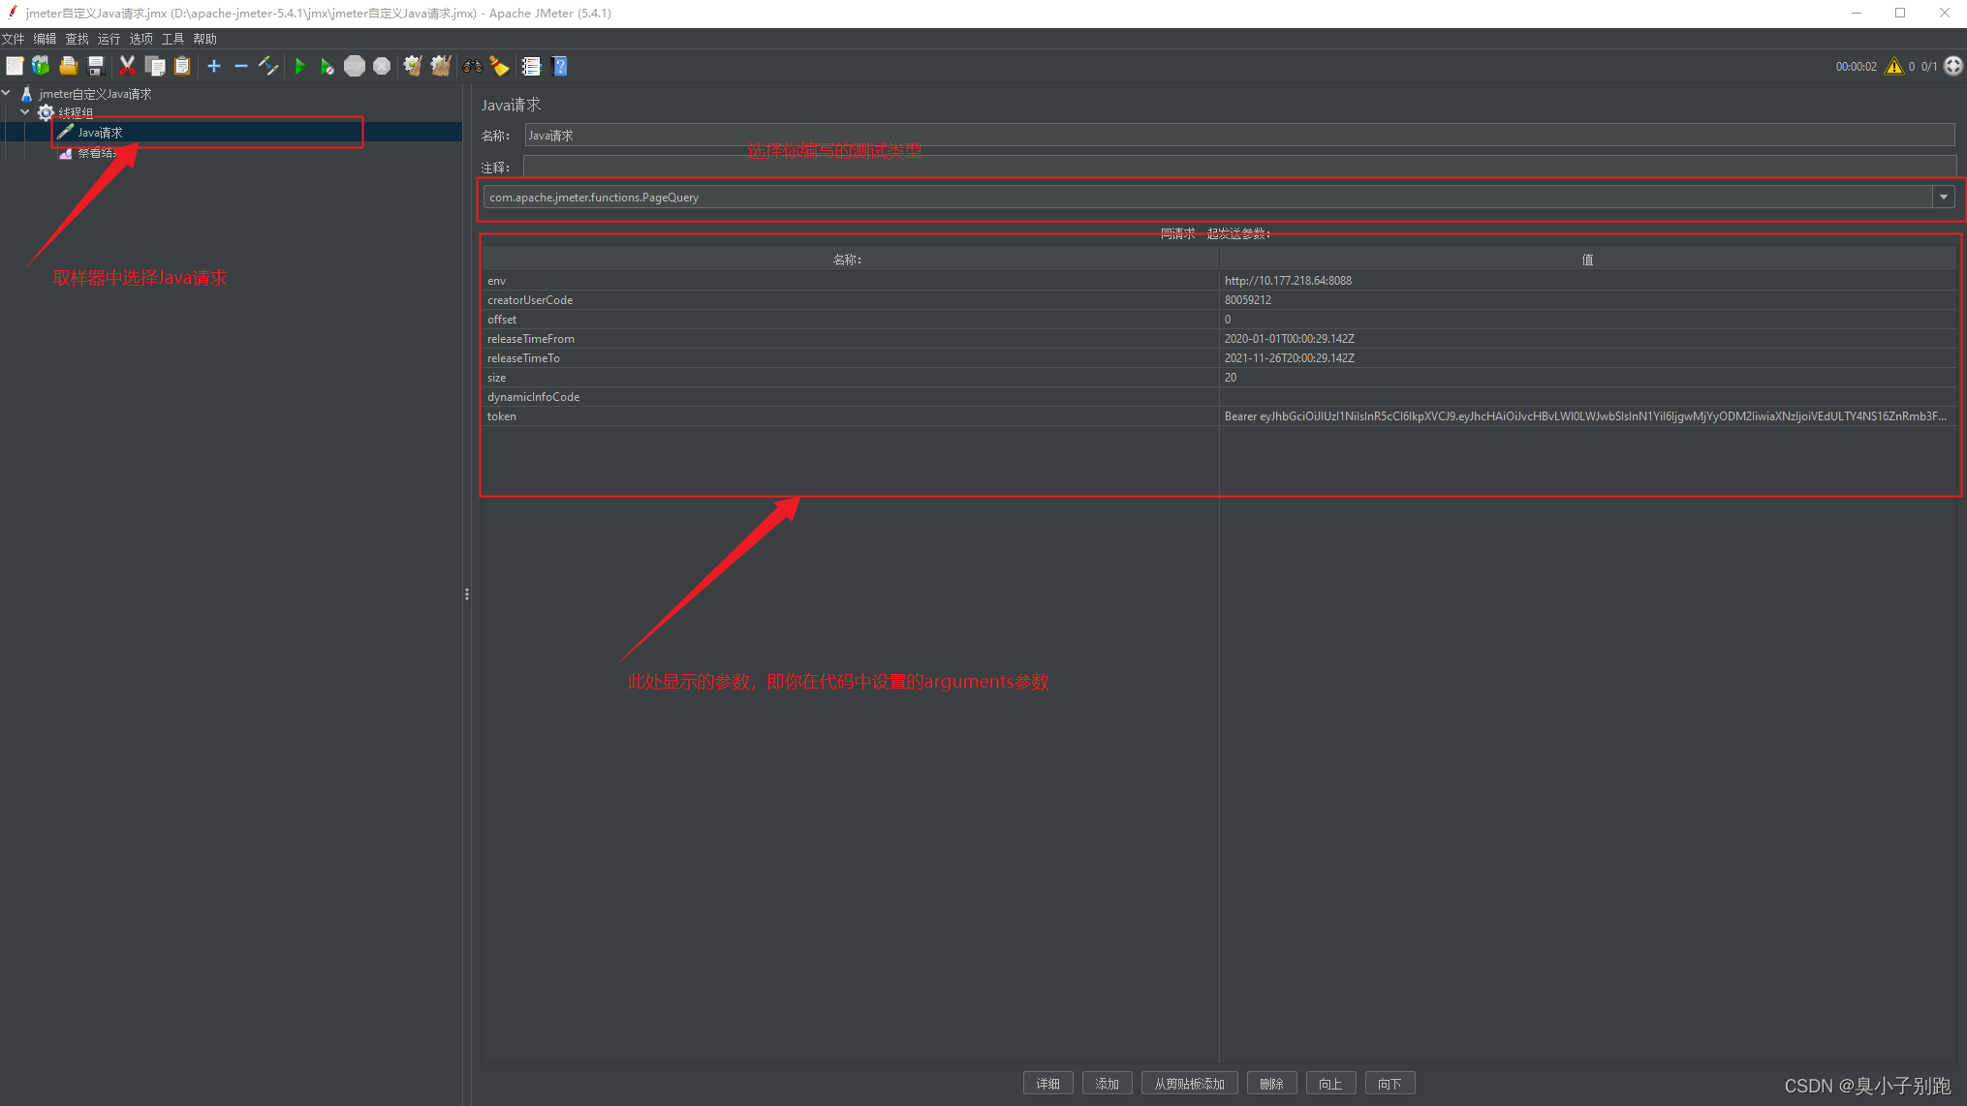Open the Java class name dropdown arrow

pyautogui.click(x=1944, y=198)
